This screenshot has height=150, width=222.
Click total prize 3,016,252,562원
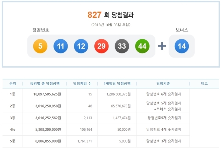coord(48,118)
